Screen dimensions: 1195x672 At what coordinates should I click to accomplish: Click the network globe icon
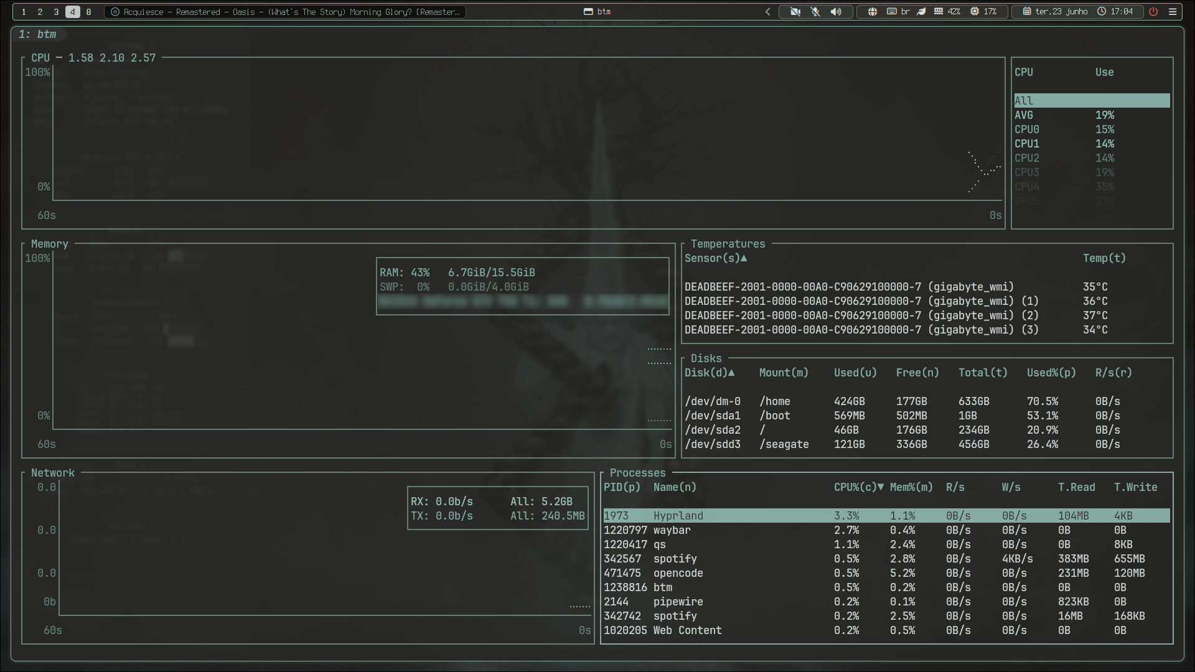[x=873, y=12]
